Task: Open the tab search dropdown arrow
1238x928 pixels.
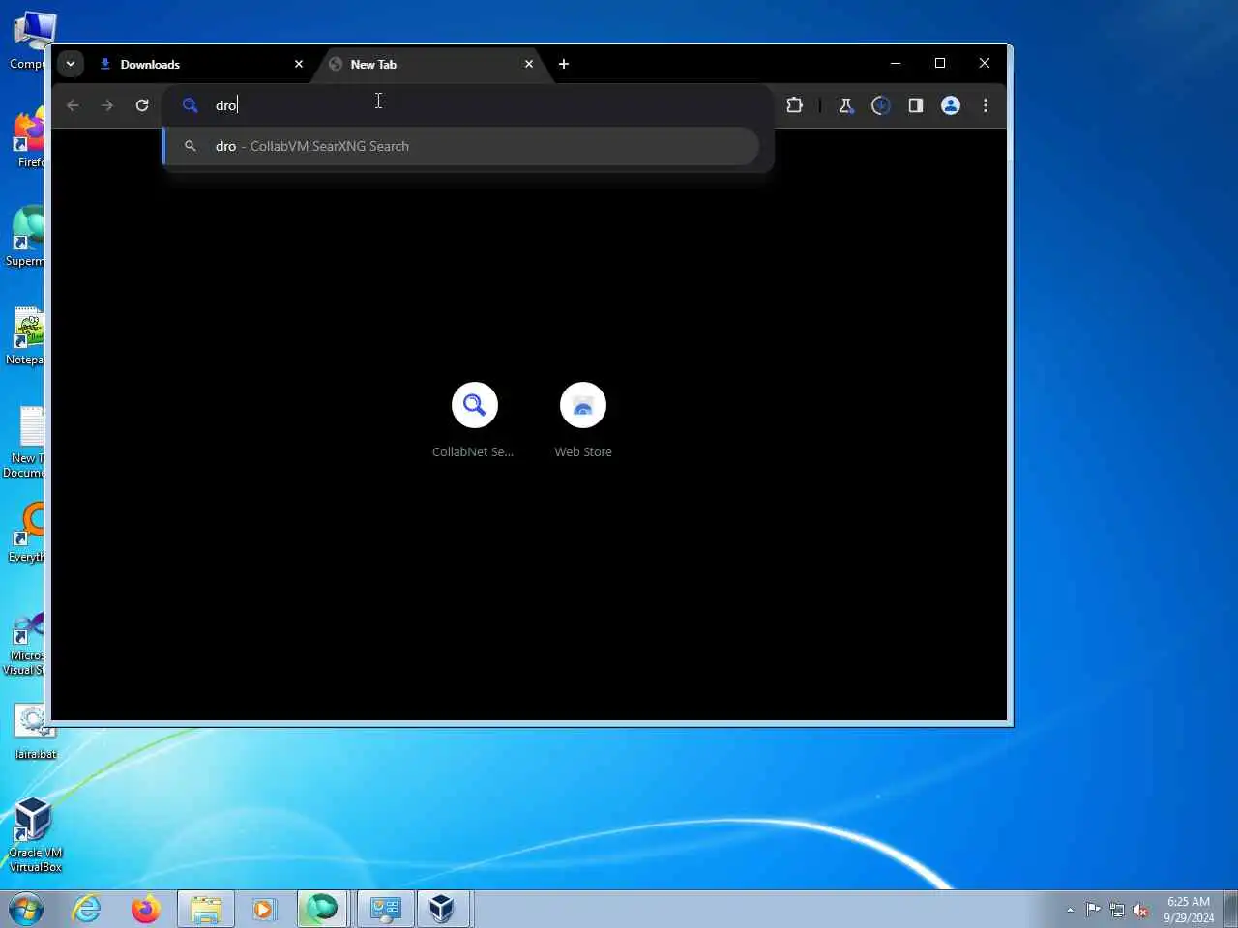Action: click(71, 64)
